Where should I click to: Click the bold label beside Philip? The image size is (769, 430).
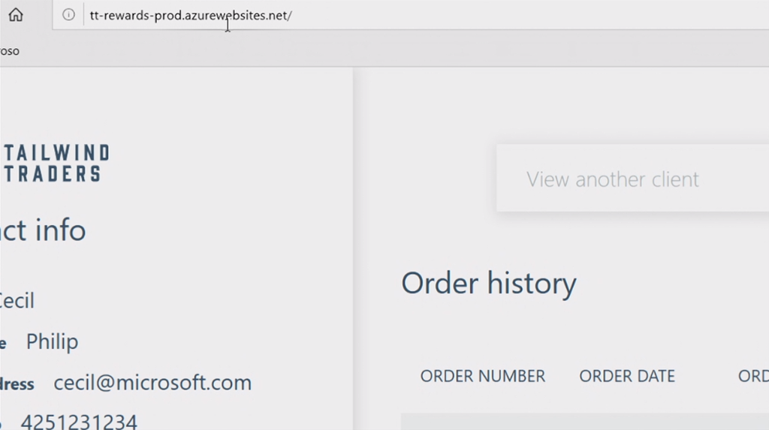(x=4, y=344)
